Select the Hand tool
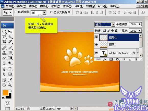Screen dimensions: 148x111 click(4, 85)
